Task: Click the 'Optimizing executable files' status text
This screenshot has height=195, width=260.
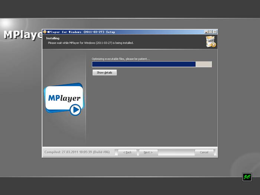Action: point(121,59)
